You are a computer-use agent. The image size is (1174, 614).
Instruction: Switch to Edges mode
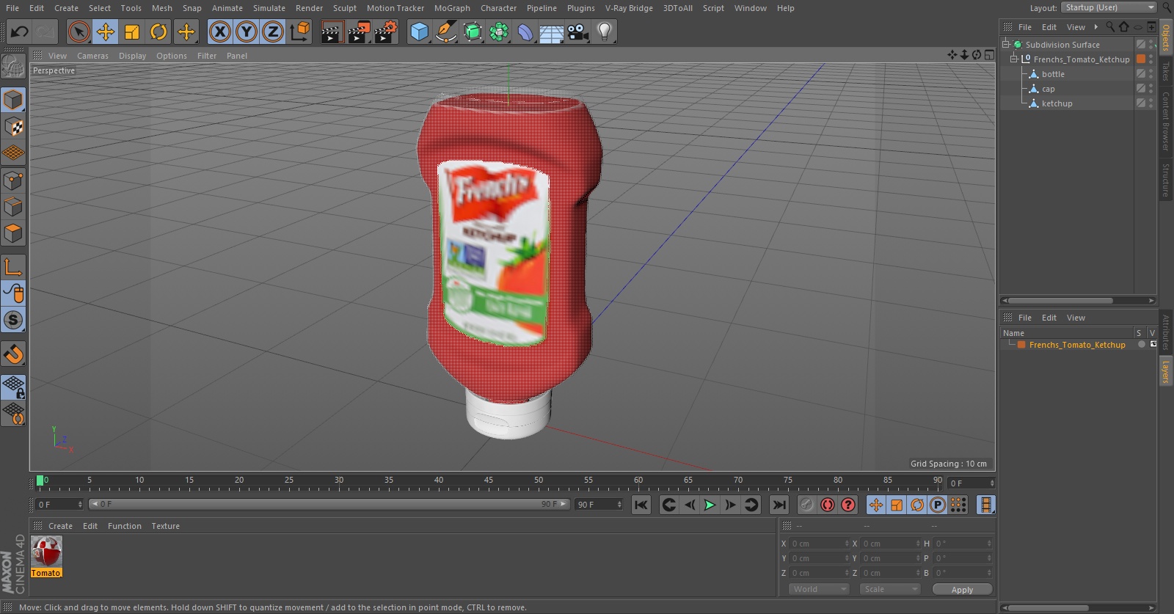pos(14,207)
